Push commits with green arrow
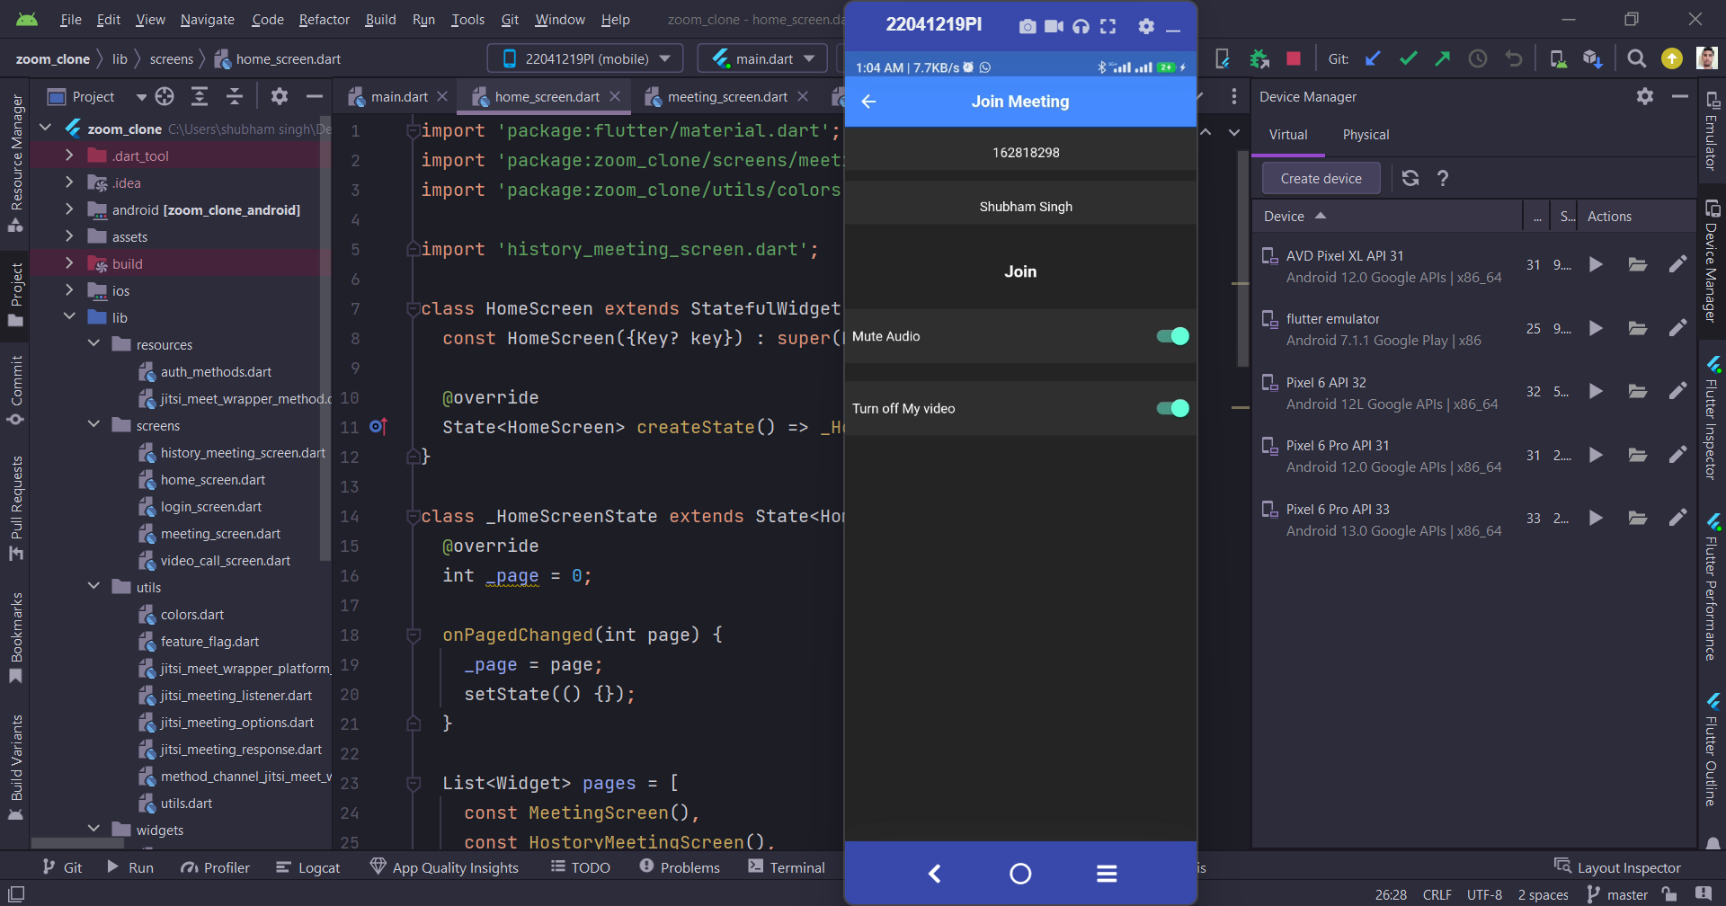 pyautogui.click(x=1442, y=58)
